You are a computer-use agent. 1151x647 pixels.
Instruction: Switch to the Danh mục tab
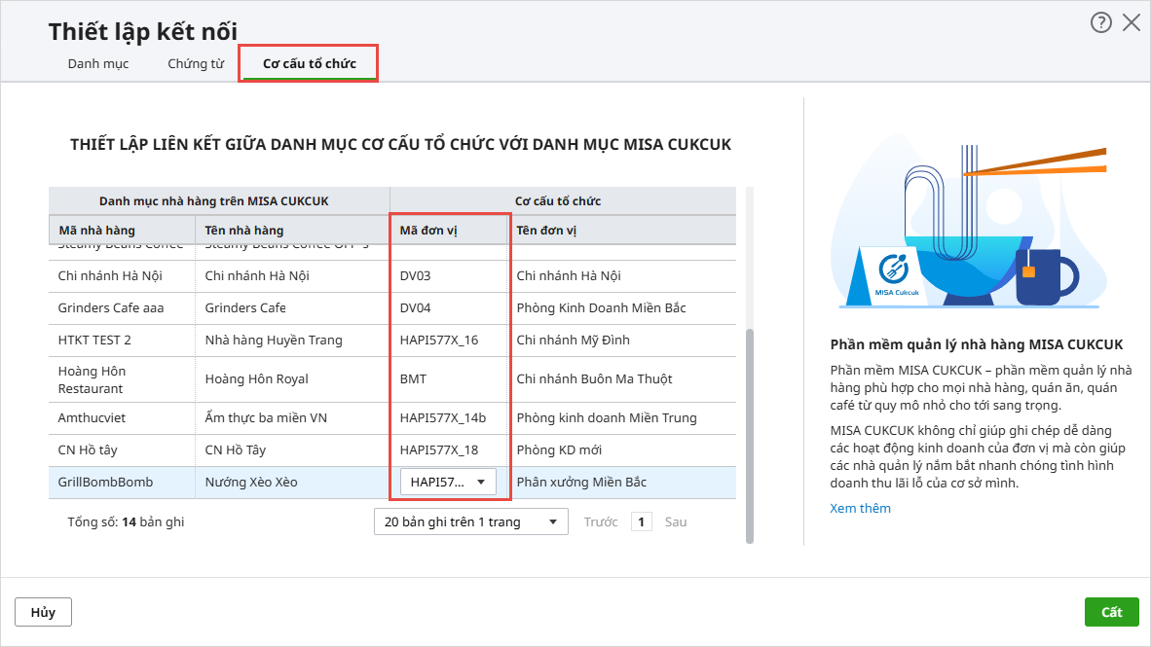tap(98, 64)
